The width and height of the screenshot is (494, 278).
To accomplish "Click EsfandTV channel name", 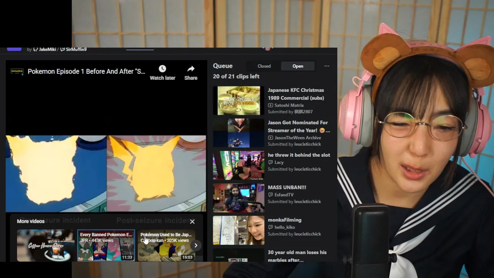I will point(284,195).
